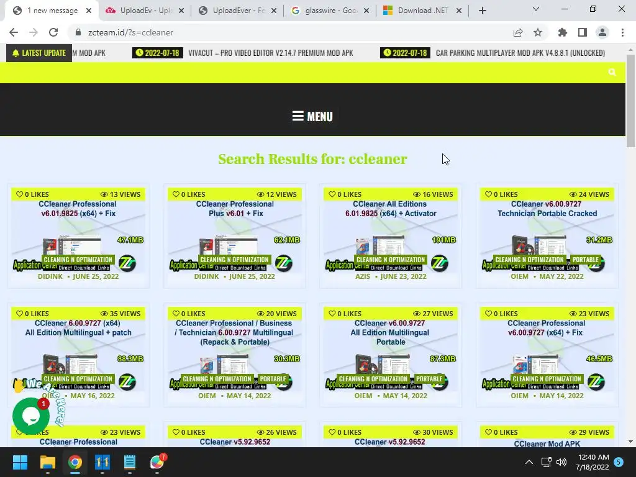Close the glasswire Google tab
The height and width of the screenshot is (477, 636).
pos(366,11)
